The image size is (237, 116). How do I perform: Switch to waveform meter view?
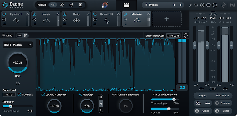tap(19, 36)
